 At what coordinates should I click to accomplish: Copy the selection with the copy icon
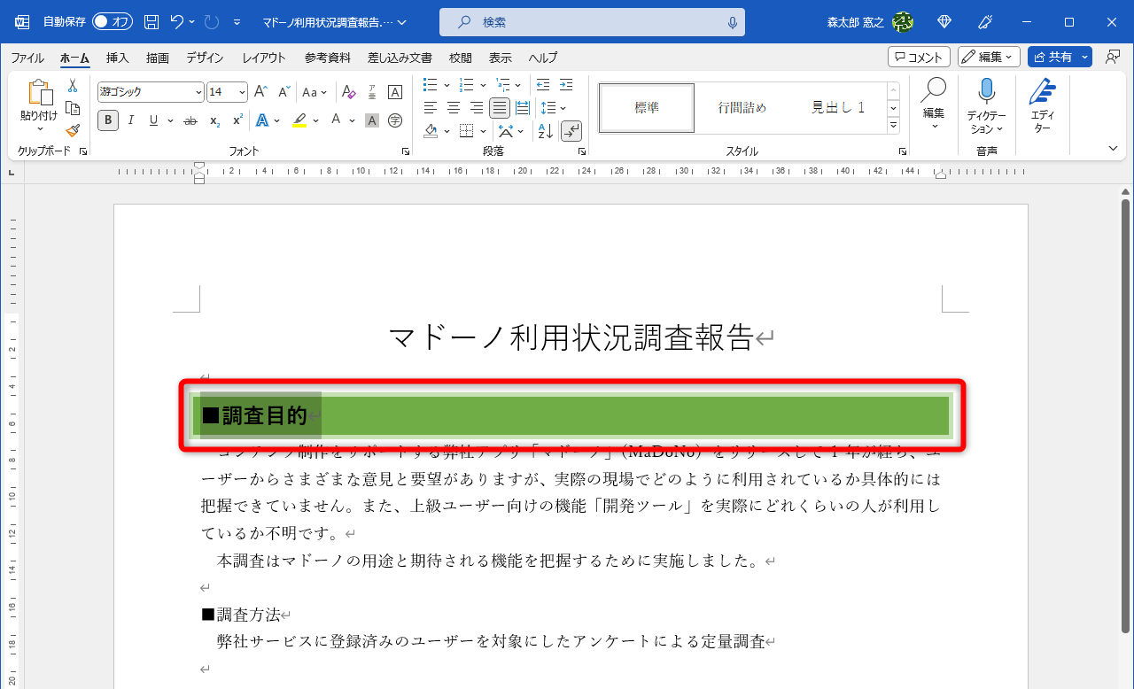click(73, 109)
